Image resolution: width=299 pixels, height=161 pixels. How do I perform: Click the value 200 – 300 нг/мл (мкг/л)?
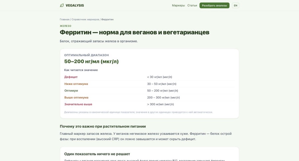[x=164, y=97]
